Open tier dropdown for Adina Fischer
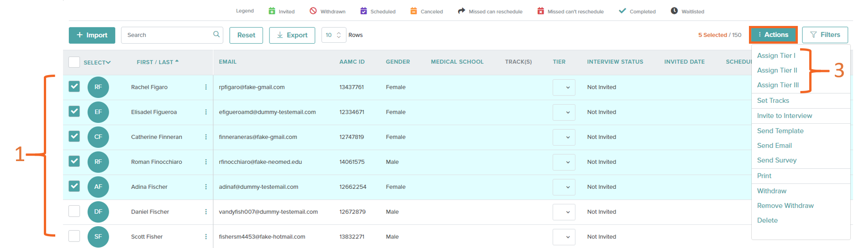 (x=564, y=187)
